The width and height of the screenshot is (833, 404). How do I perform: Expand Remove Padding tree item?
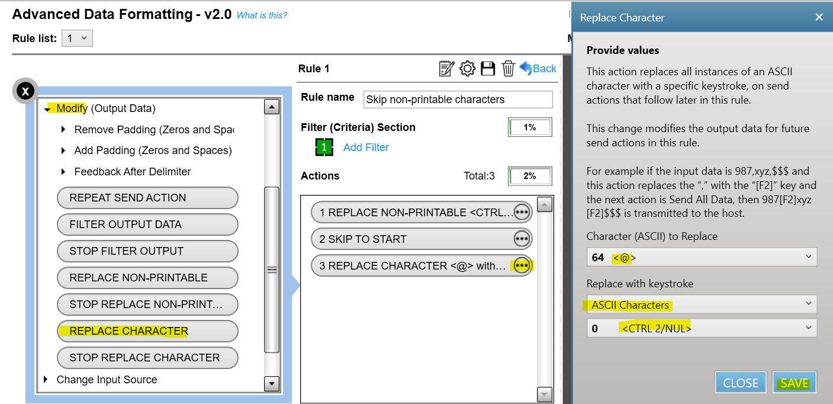point(64,130)
